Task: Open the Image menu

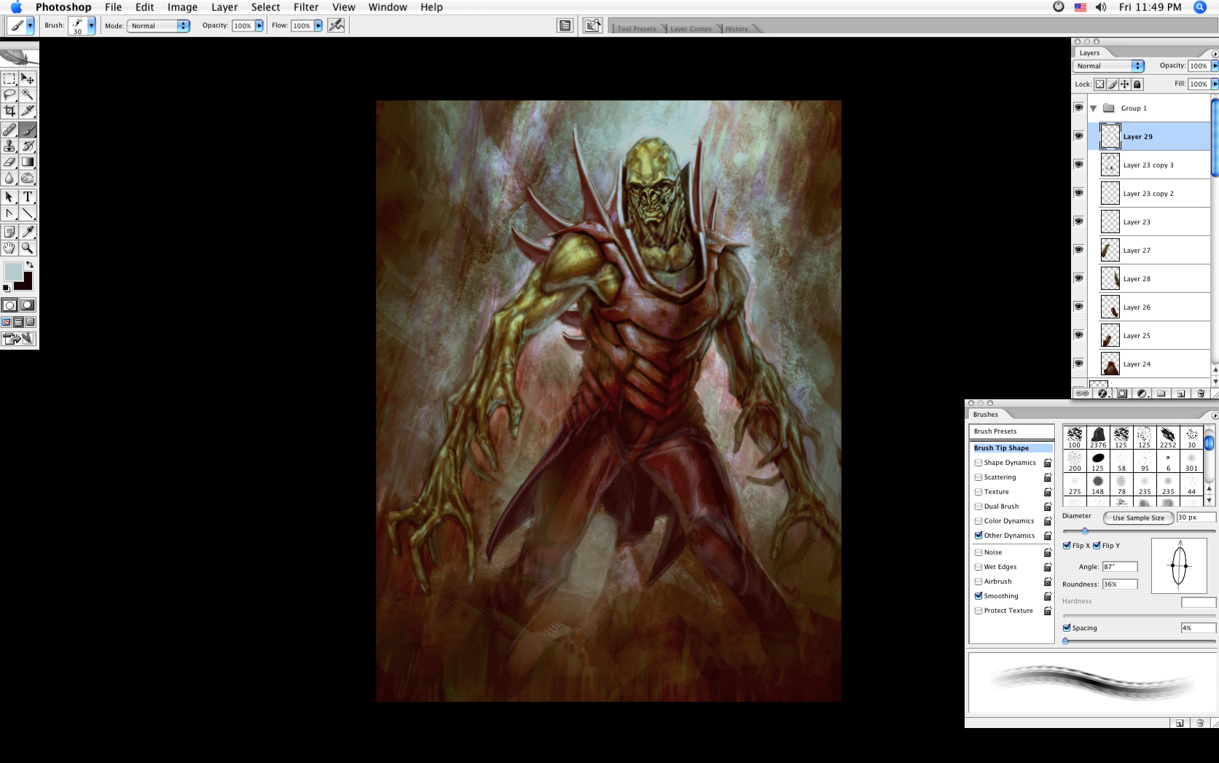Action: coord(182,7)
